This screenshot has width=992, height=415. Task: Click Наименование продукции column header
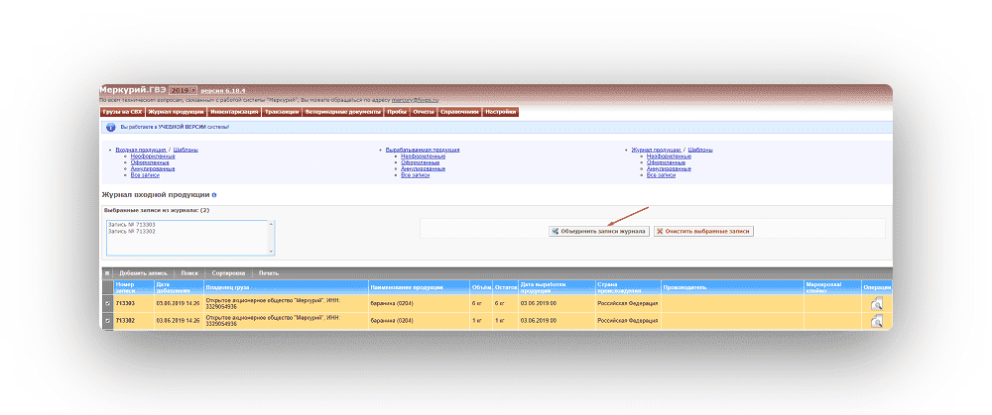tap(419, 287)
